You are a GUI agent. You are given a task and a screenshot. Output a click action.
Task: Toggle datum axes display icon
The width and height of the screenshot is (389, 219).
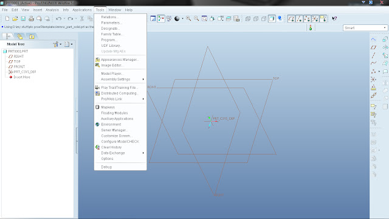(x=299, y=19)
